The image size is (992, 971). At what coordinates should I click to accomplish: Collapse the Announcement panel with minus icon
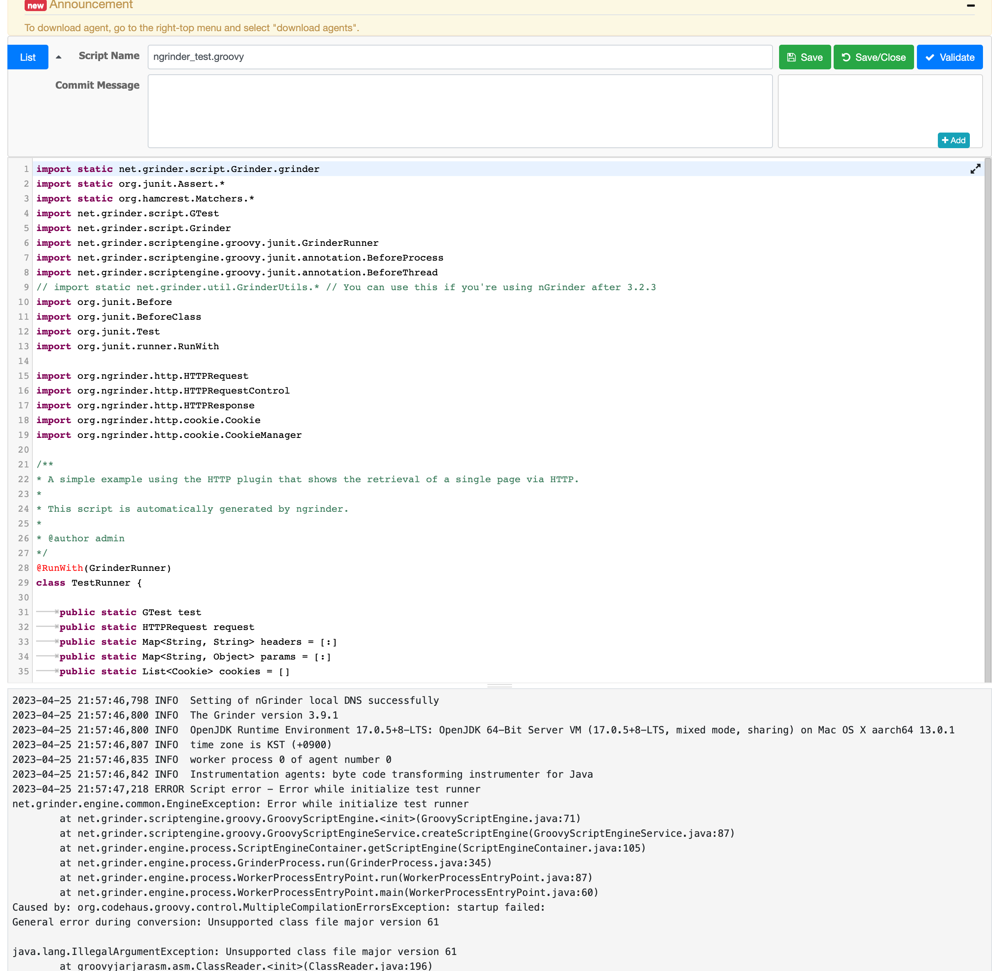(x=971, y=6)
